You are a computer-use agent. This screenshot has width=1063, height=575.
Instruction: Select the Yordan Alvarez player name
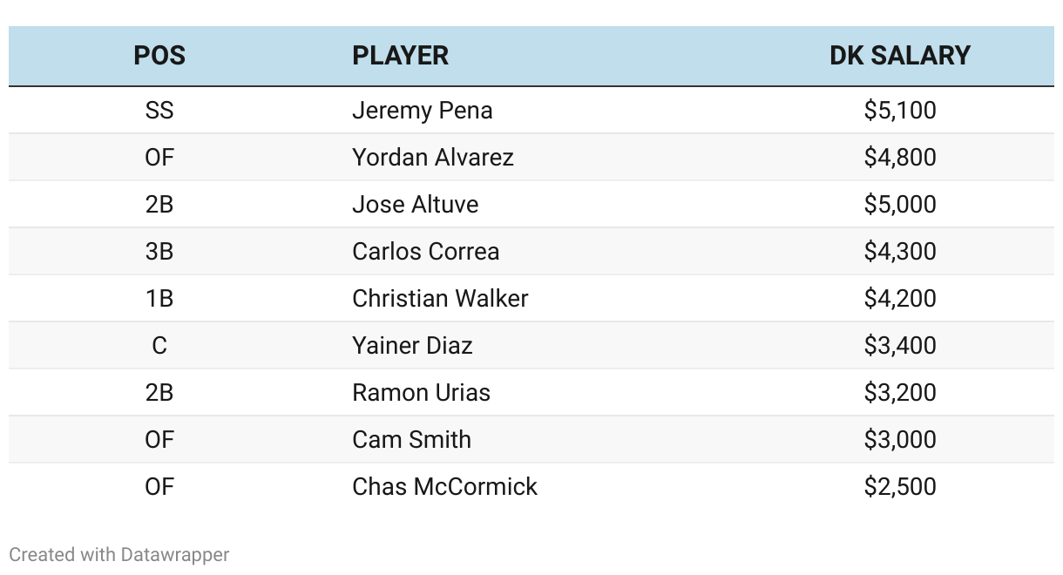(433, 158)
